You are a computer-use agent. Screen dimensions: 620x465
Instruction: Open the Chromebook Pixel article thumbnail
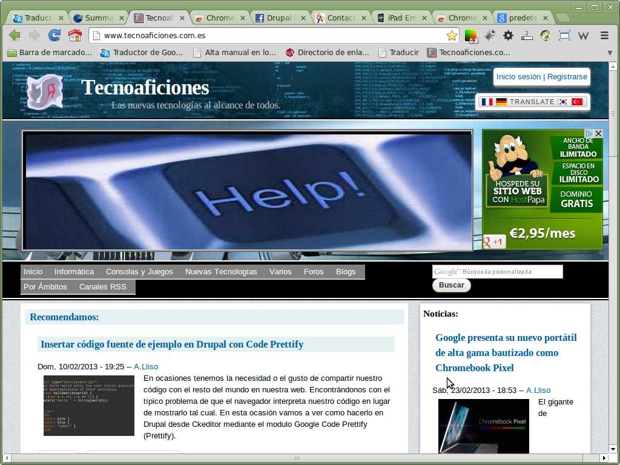[x=483, y=426]
